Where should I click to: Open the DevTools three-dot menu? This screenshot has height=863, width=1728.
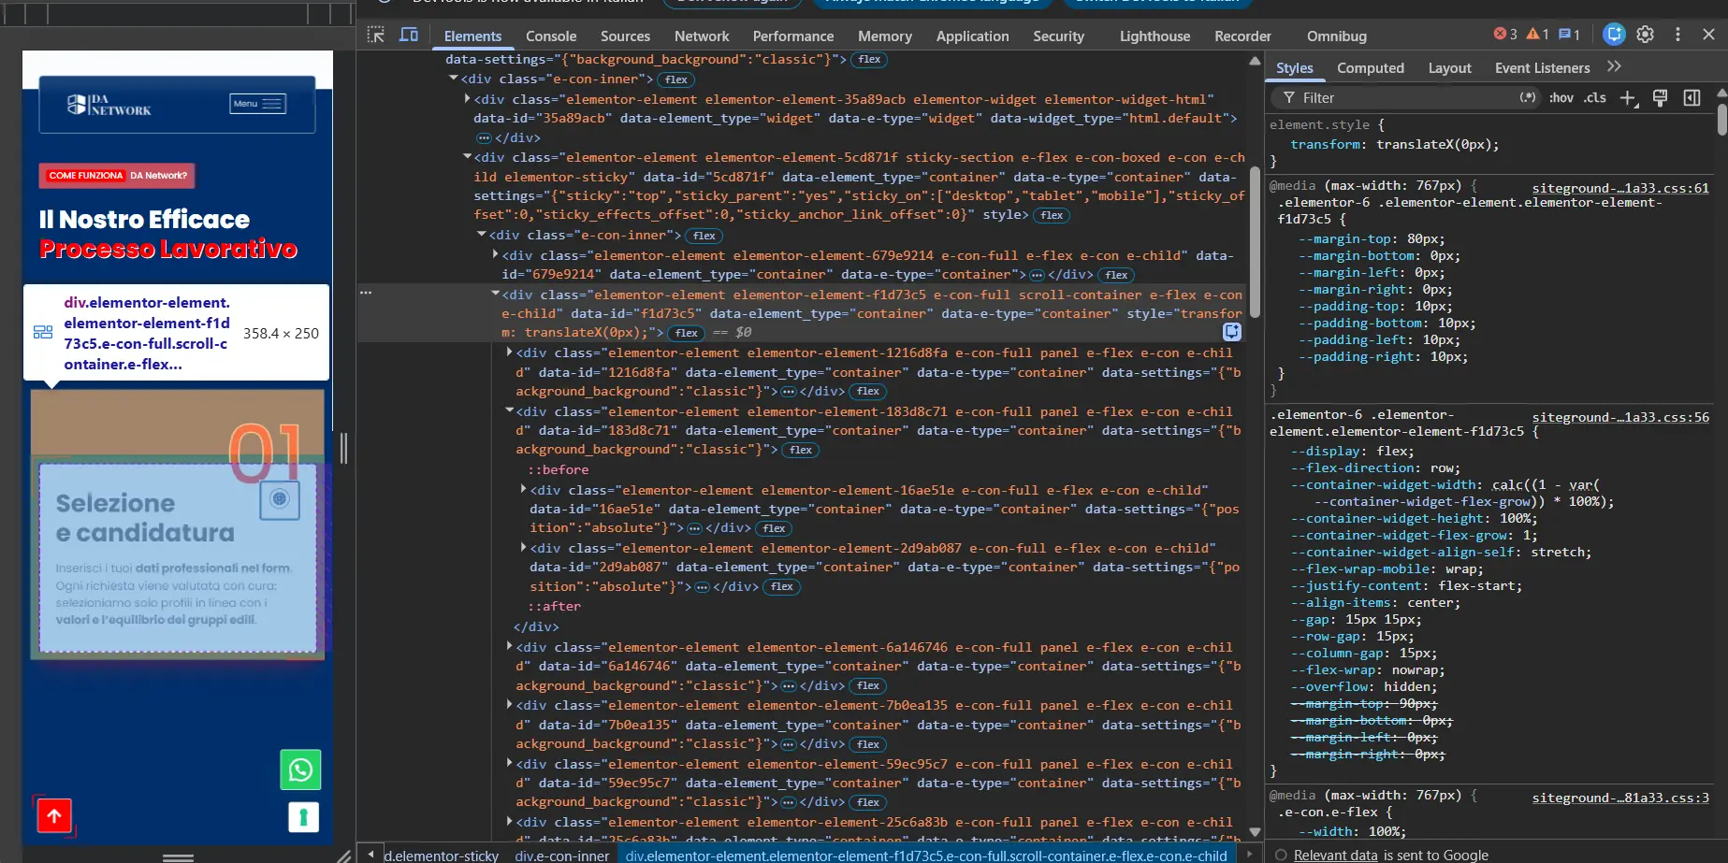1677,35
